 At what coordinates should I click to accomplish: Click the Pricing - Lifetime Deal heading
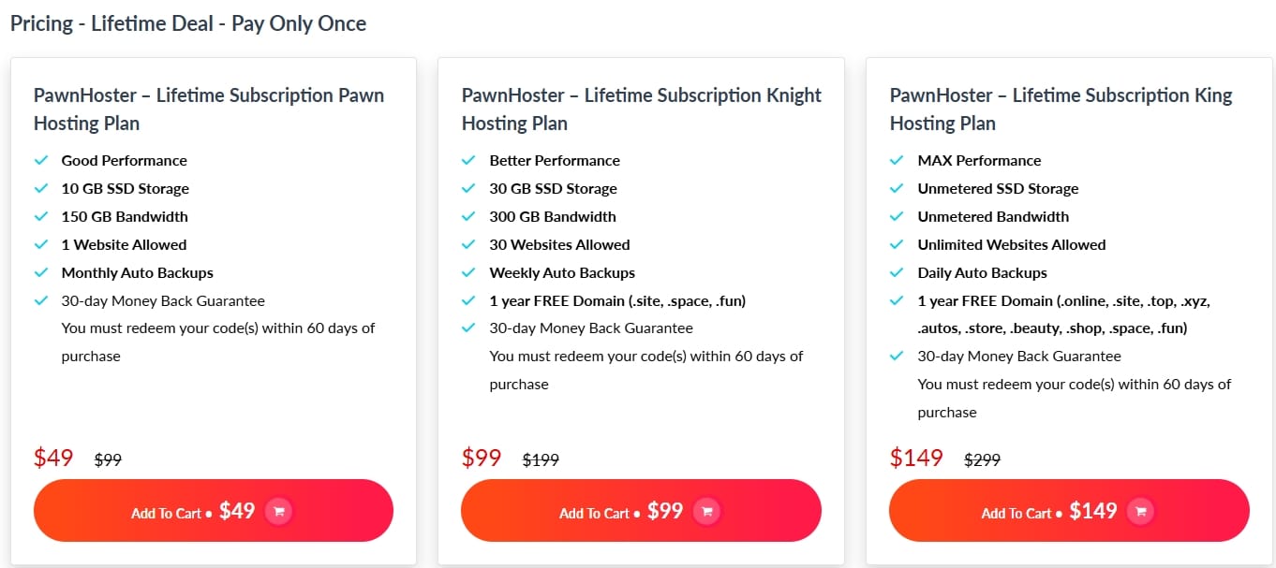(x=188, y=23)
